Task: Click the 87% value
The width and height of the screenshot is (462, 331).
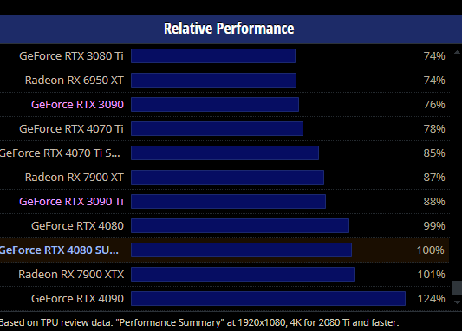Action: [x=434, y=178]
